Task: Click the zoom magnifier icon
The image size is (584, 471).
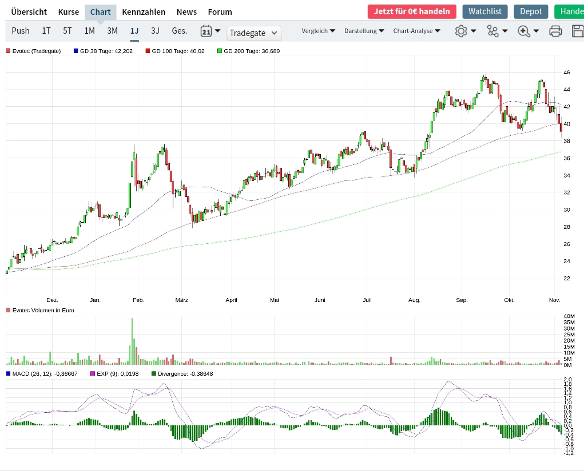Action: pos(524,31)
